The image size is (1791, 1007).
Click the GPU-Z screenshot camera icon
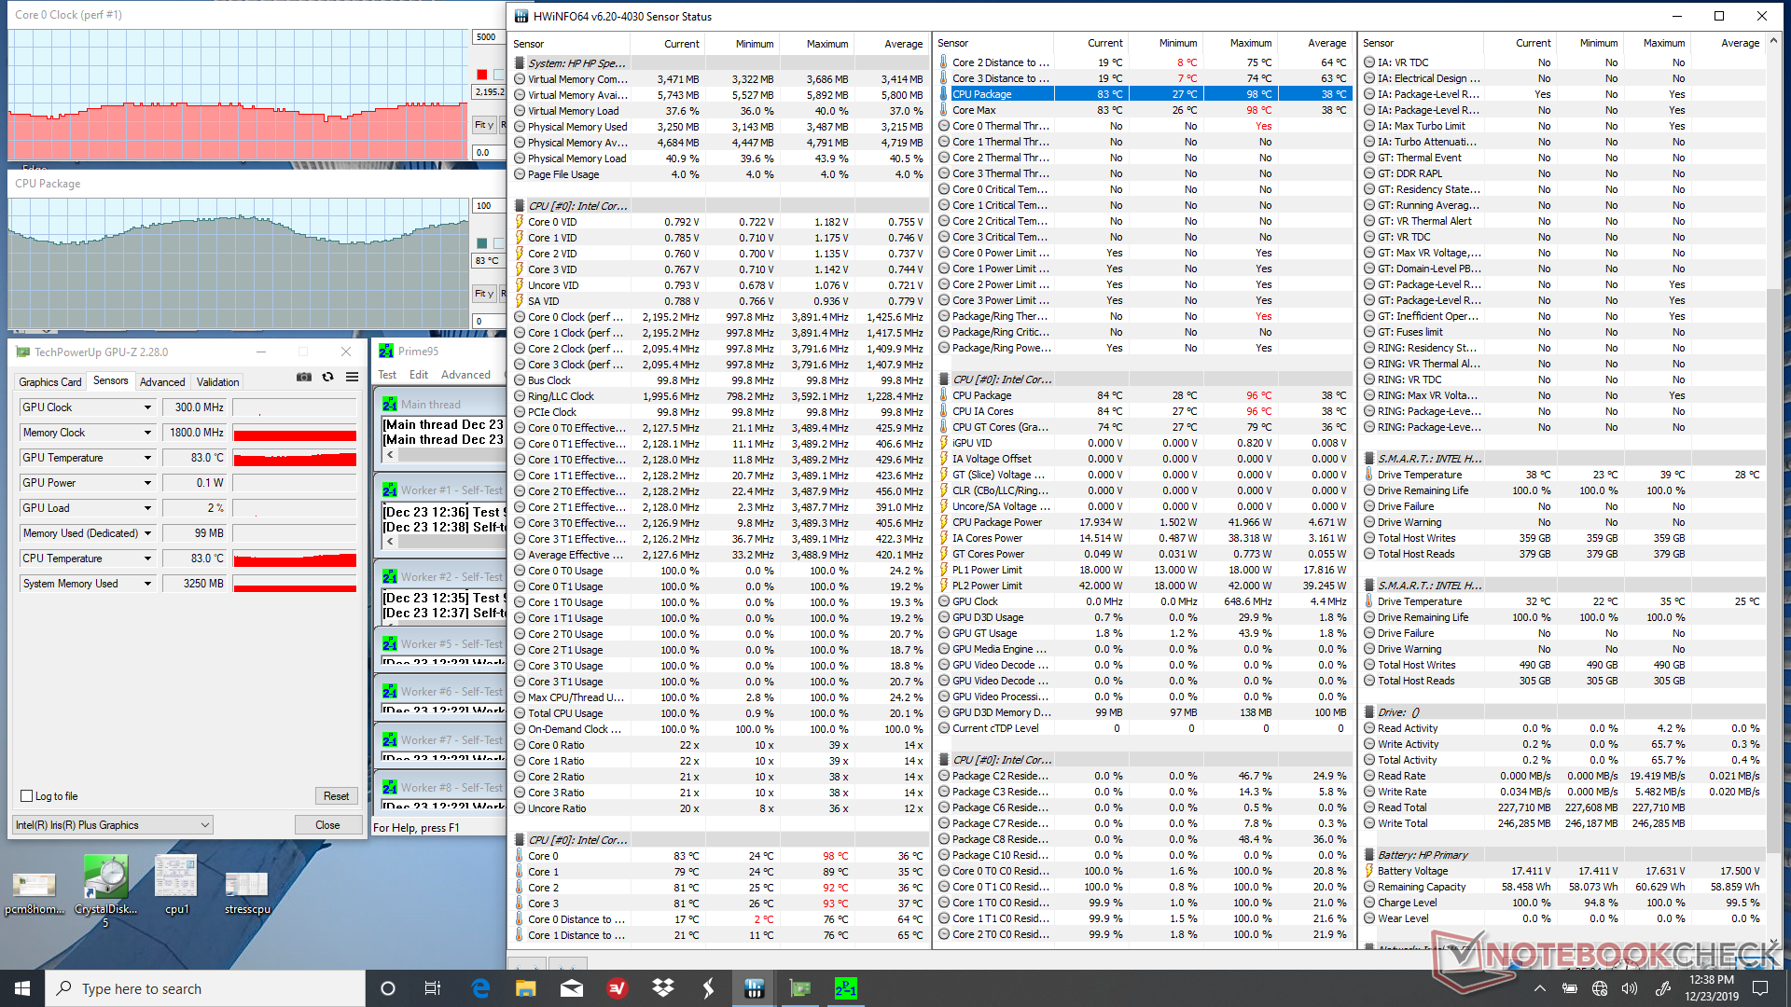coord(304,378)
